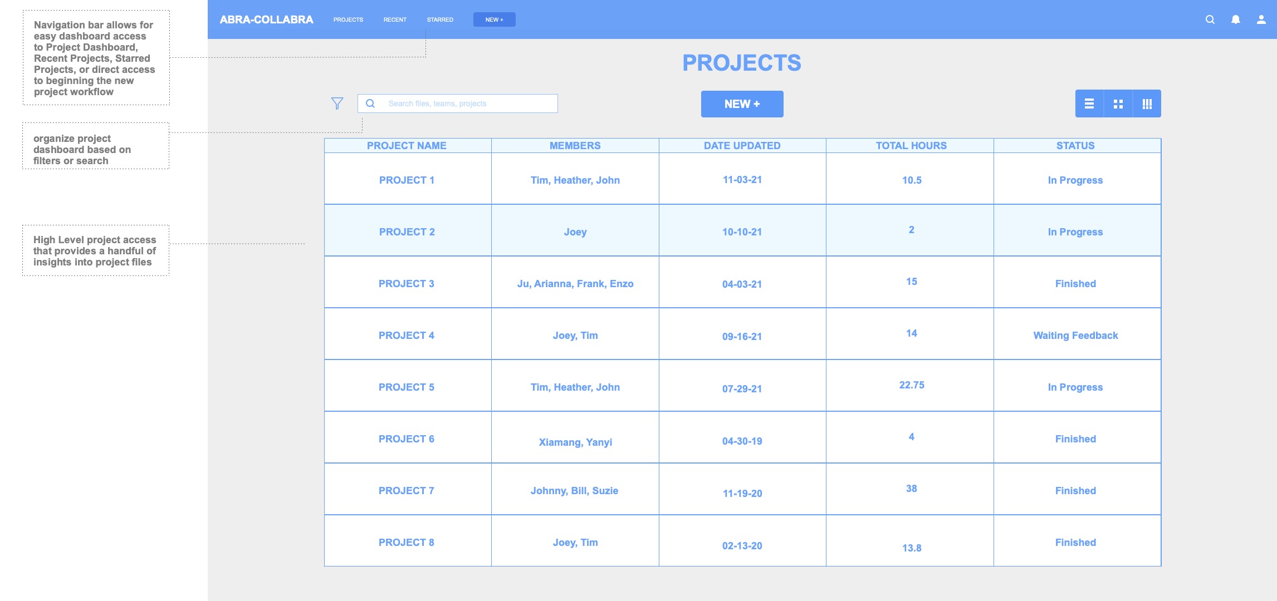Sort by DATE UPDATED column header

[x=742, y=146]
